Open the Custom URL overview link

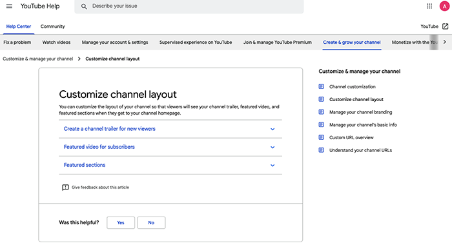click(351, 137)
